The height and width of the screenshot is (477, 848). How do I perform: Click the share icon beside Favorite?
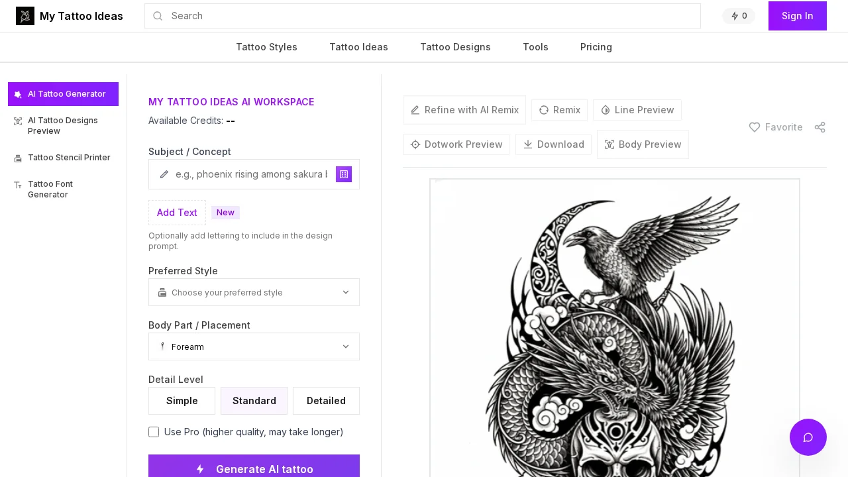pyautogui.click(x=820, y=127)
